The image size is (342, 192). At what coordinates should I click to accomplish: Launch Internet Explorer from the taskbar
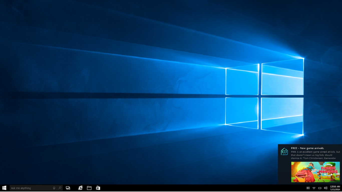(x=80, y=188)
